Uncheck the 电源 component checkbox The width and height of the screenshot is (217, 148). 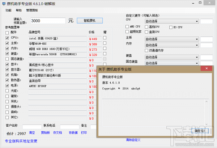(7, 85)
